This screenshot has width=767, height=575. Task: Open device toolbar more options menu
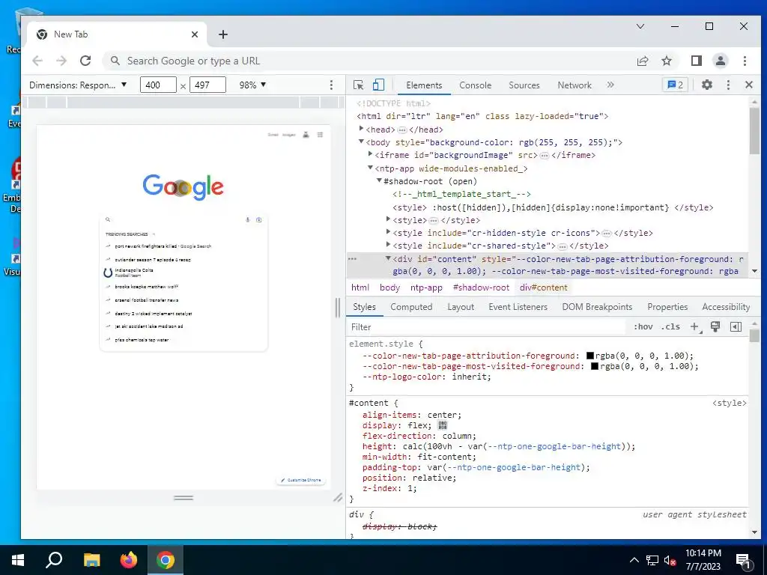click(331, 85)
